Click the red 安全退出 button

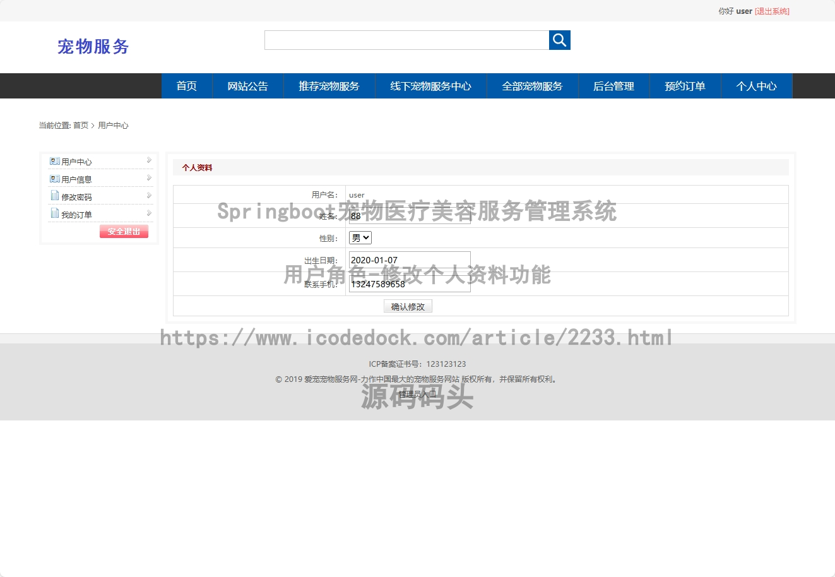click(x=124, y=232)
